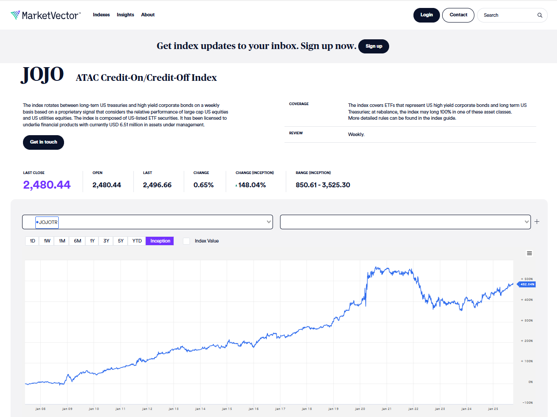
Task: Select the Inception time range
Action: tap(160, 241)
